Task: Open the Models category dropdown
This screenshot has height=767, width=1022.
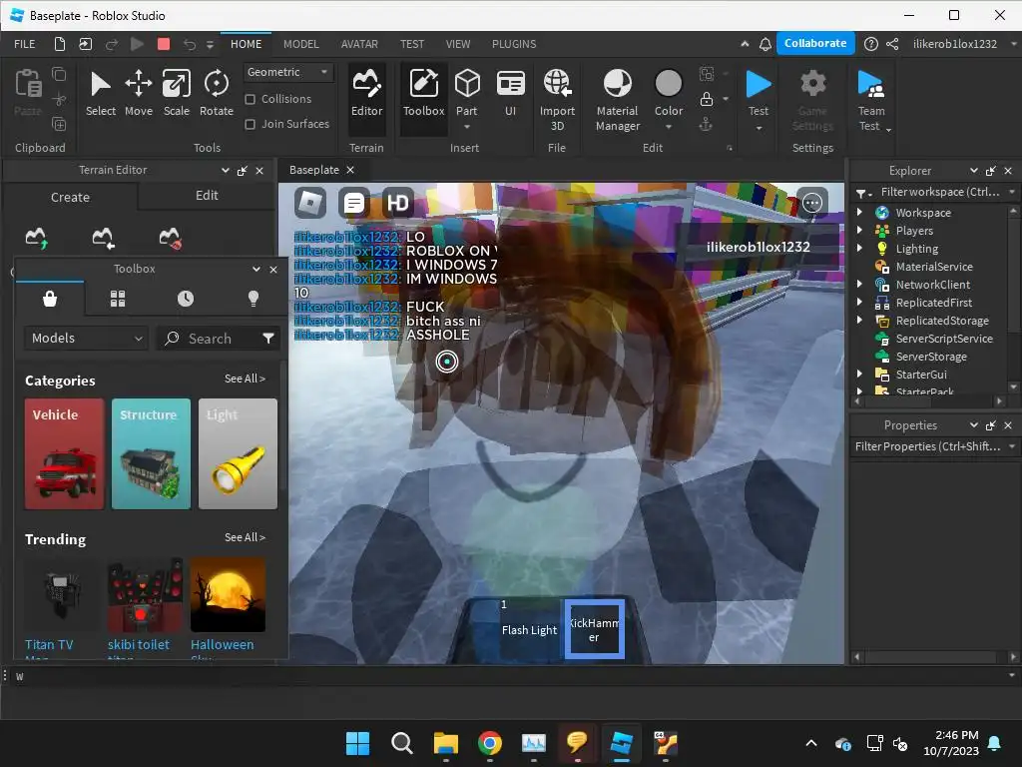Action: [x=86, y=338]
